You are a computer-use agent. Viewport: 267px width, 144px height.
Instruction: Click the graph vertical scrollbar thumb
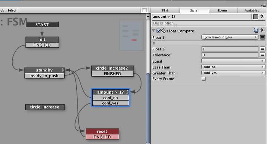tap(148, 108)
